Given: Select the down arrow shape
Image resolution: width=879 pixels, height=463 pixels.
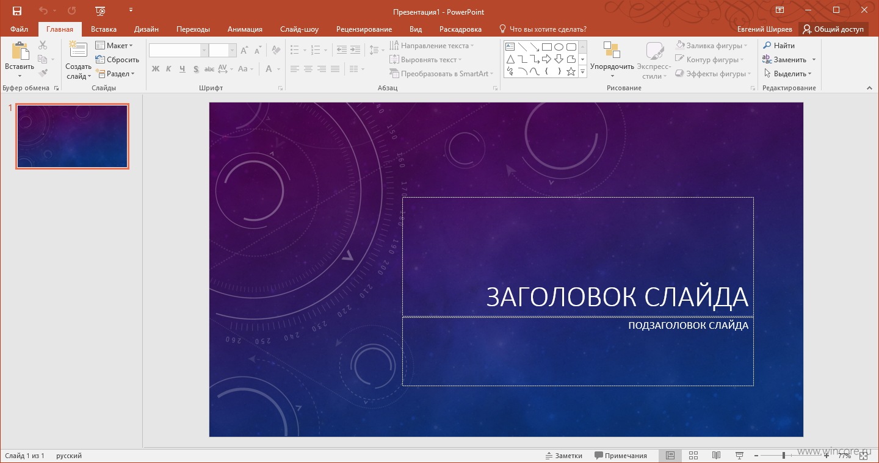Looking at the screenshot, I should pos(559,59).
